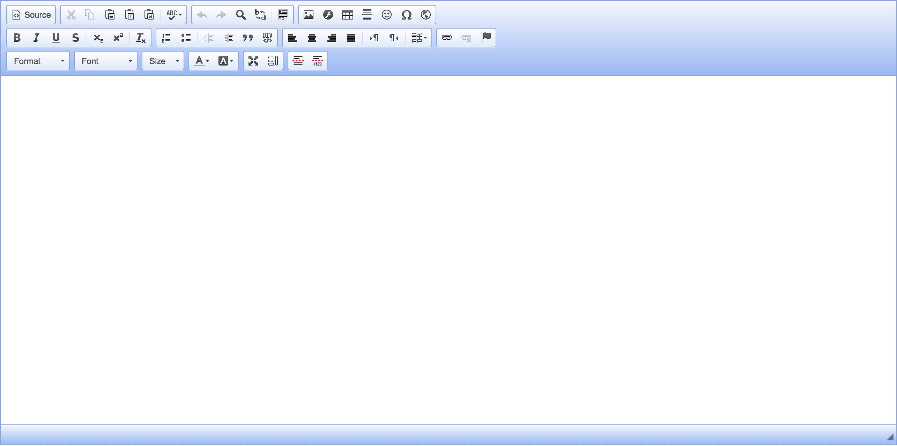The image size is (897, 446).
Task: Insert horizontal line icon
Action: tap(367, 15)
